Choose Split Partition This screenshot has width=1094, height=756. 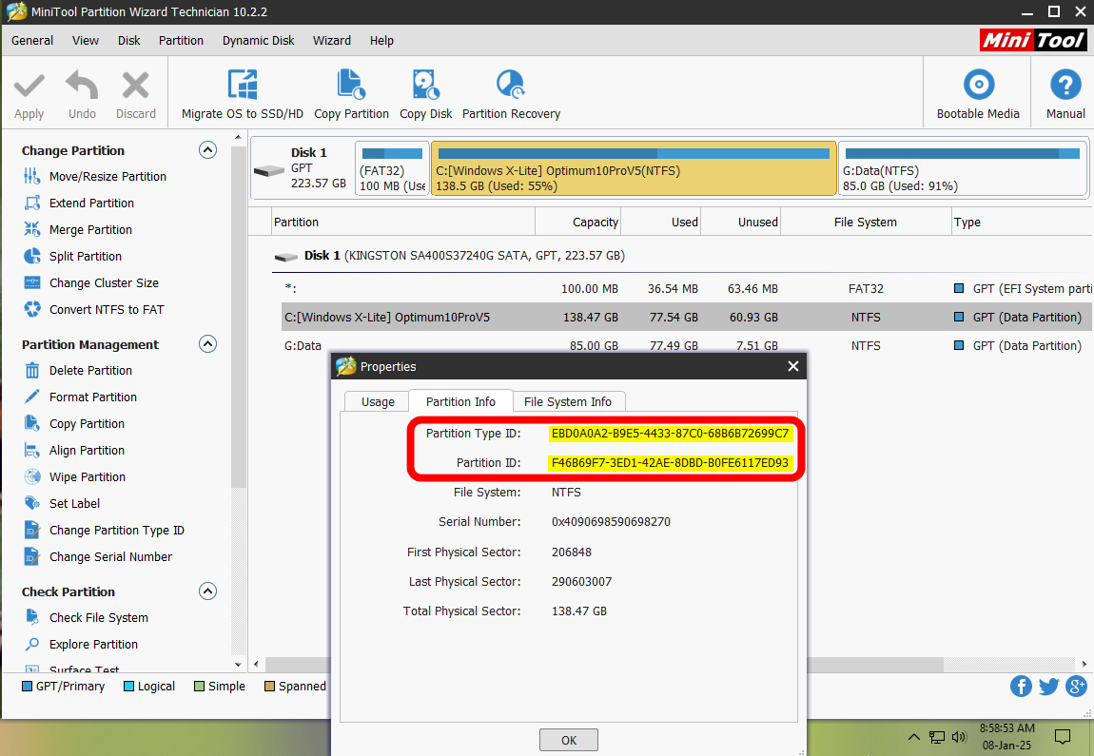[85, 256]
